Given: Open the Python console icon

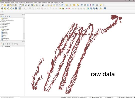Looking at the screenshot, I should pyautogui.click(x=101, y=9).
